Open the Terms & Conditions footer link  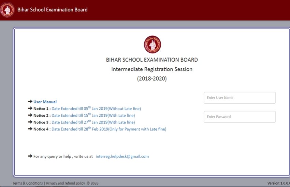tap(28, 183)
